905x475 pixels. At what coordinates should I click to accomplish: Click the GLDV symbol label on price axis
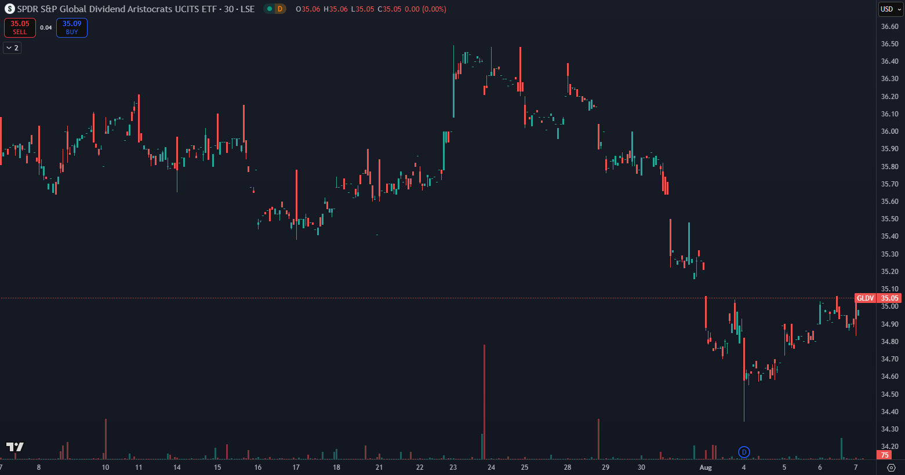tap(865, 298)
